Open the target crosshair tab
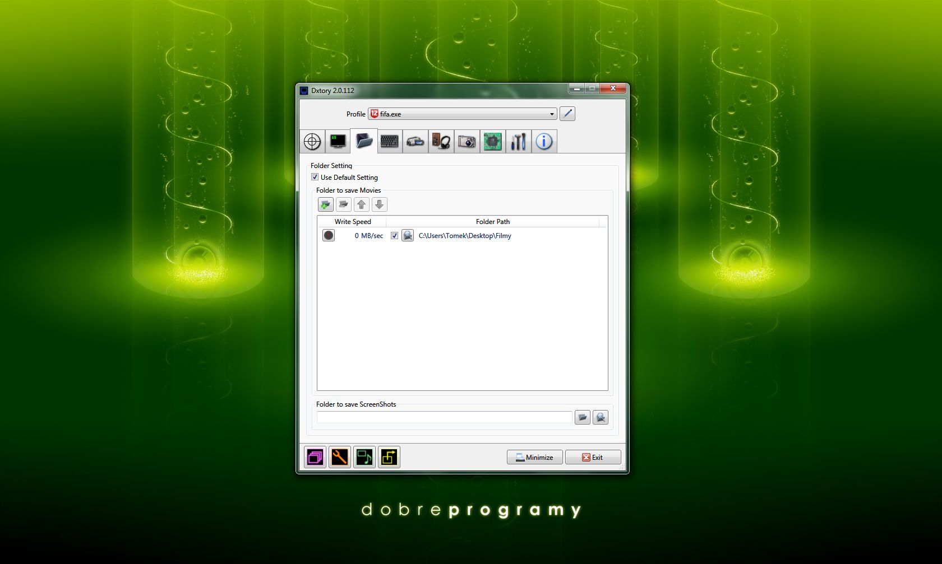This screenshot has width=942, height=564. click(x=312, y=141)
